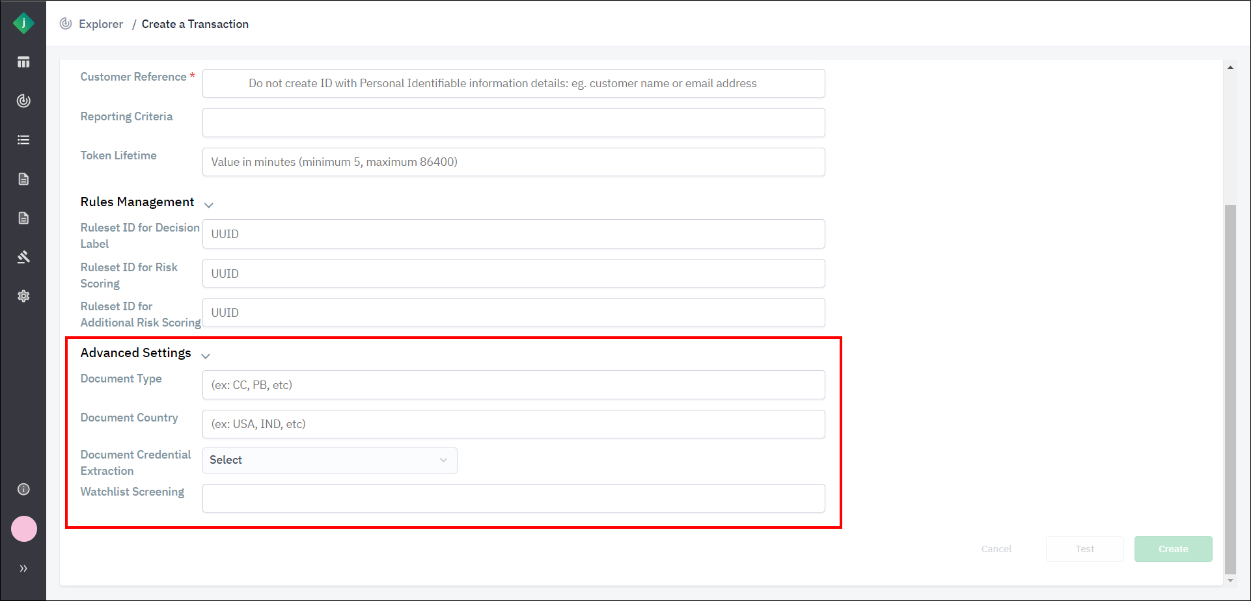Select the Explorer icon in the sidebar
The image size is (1251, 601).
pos(23,101)
